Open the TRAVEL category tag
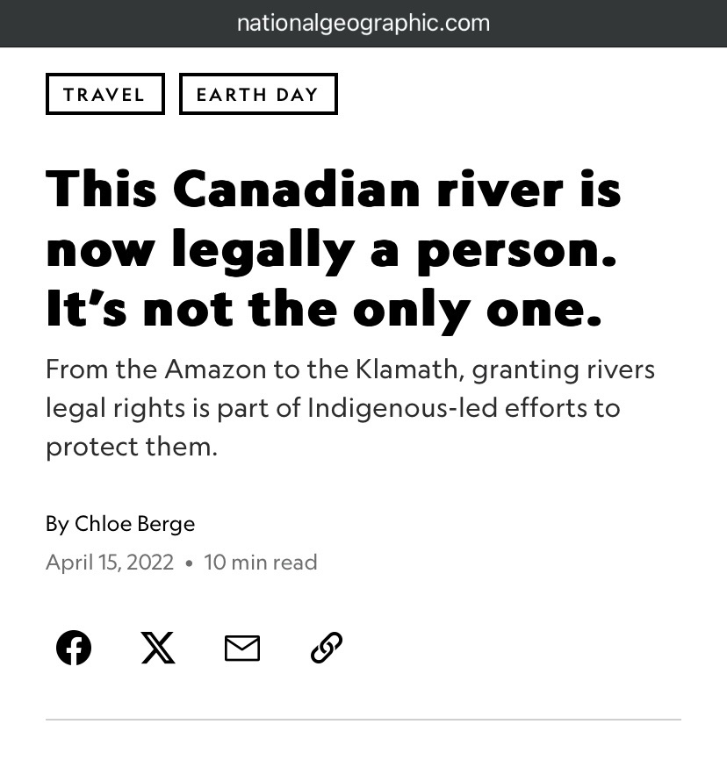The width and height of the screenshot is (727, 760). click(104, 95)
